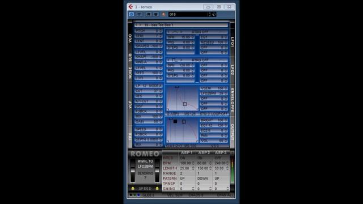Viewport: 363px width, 204px height.
Task: Click the VCO PITCH stepper
Action: click(160, 31)
